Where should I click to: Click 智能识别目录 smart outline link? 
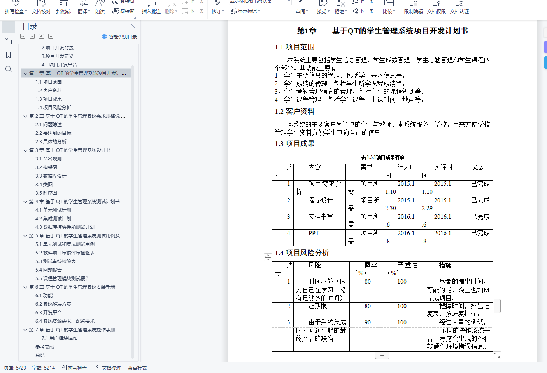[x=119, y=37]
